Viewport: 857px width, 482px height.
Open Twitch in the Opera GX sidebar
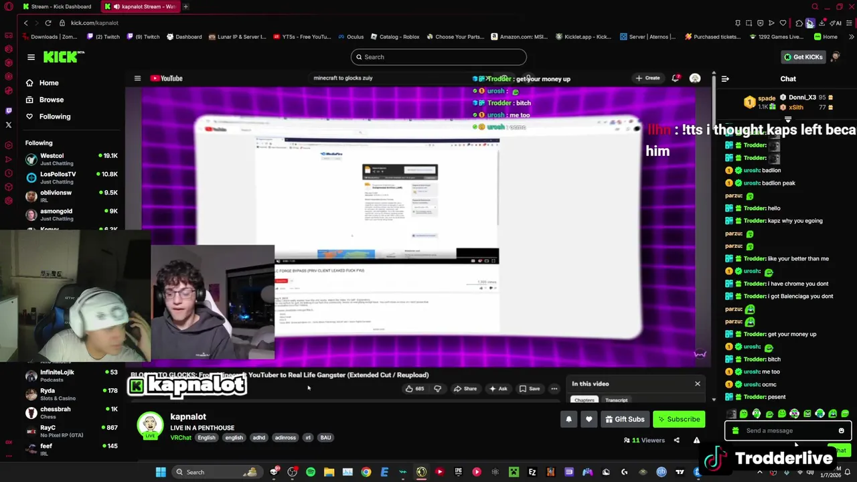tap(9, 110)
